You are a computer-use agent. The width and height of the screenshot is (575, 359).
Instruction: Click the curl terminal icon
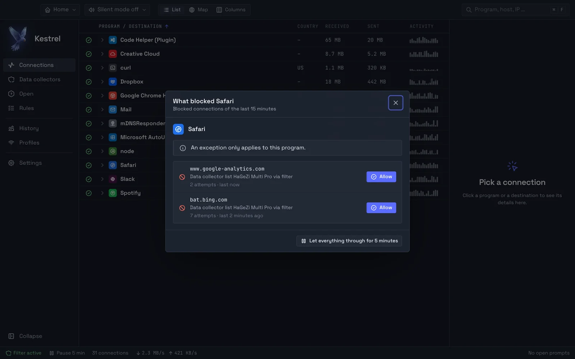pyautogui.click(x=113, y=68)
